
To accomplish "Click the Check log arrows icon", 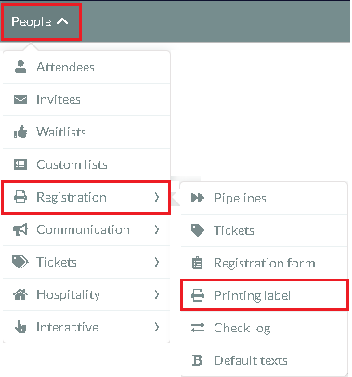I will coord(198,328).
